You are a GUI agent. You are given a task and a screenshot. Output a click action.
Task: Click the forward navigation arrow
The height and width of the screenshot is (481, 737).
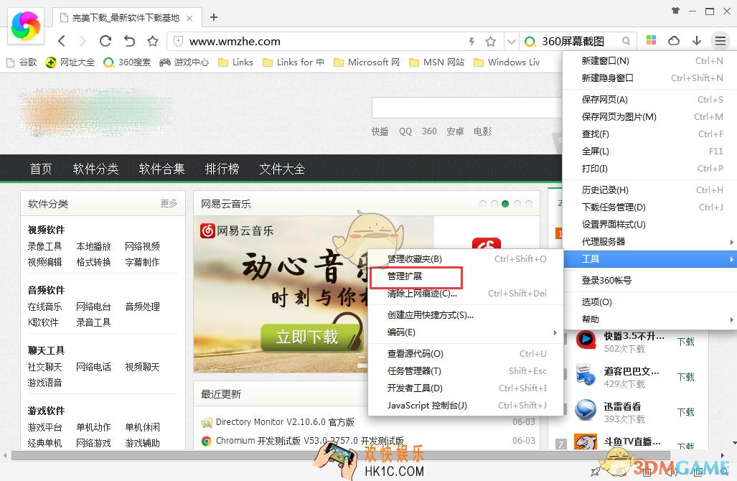[83, 41]
